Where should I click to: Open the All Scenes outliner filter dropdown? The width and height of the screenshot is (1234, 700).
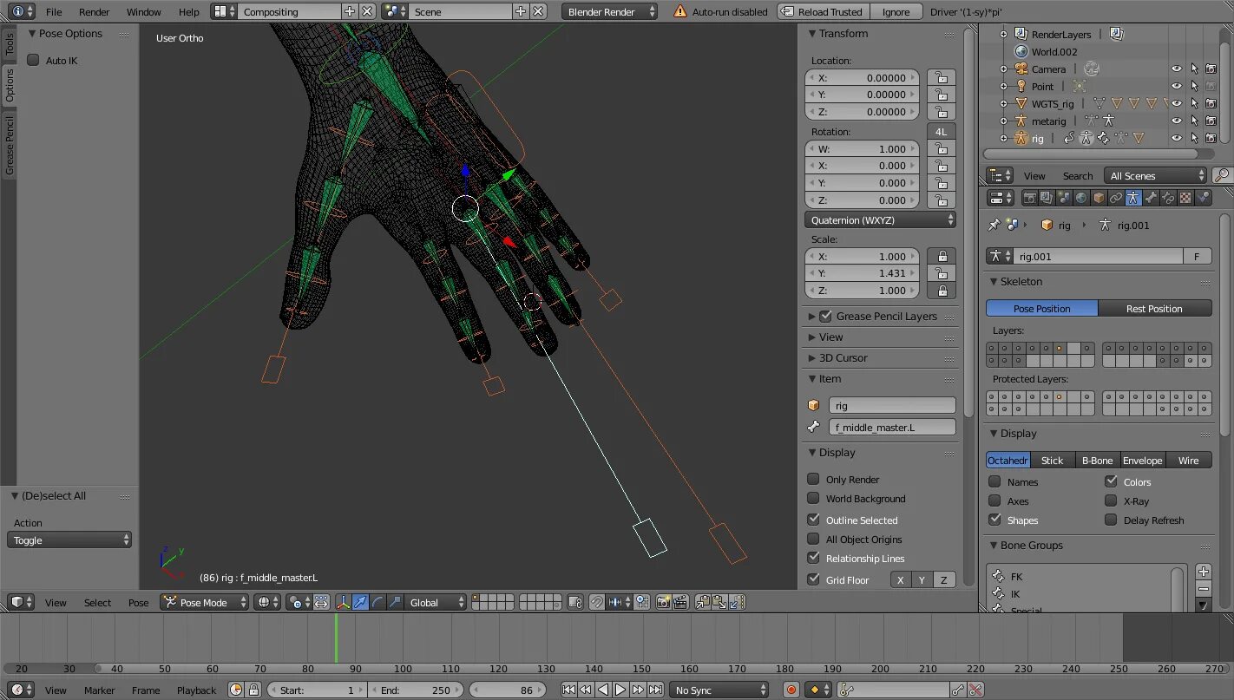(x=1156, y=175)
